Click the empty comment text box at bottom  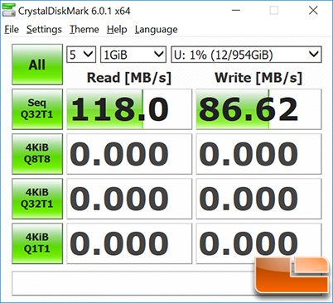tap(133, 283)
